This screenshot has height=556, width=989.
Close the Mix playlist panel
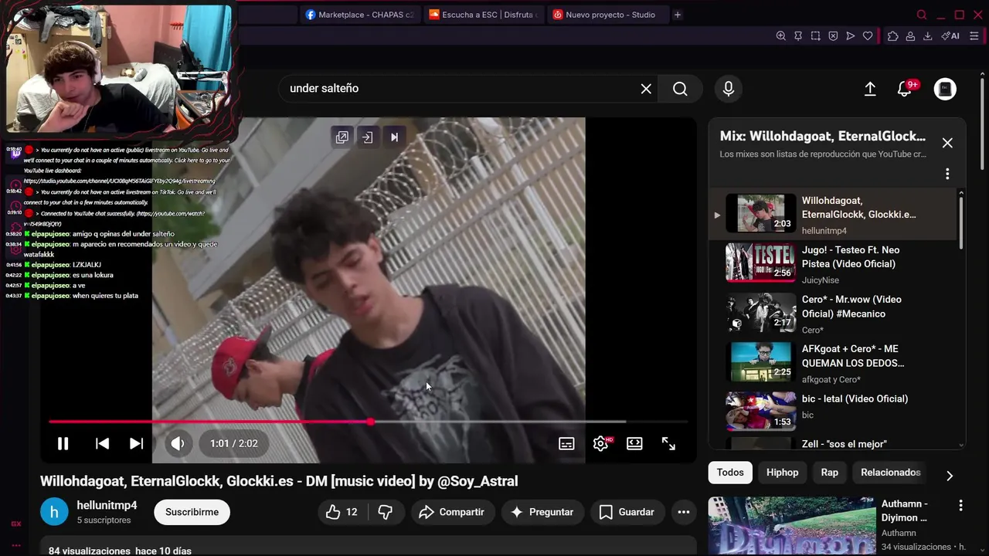pyautogui.click(x=947, y=143)
